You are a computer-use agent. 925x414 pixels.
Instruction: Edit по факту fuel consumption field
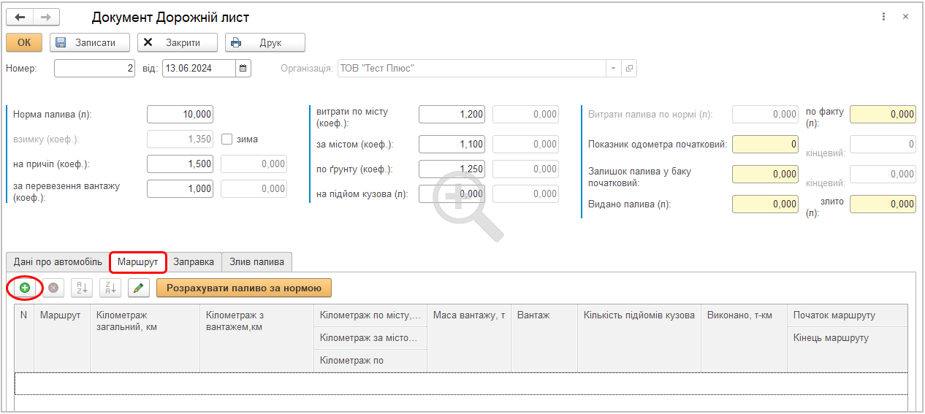click(883, 114)
